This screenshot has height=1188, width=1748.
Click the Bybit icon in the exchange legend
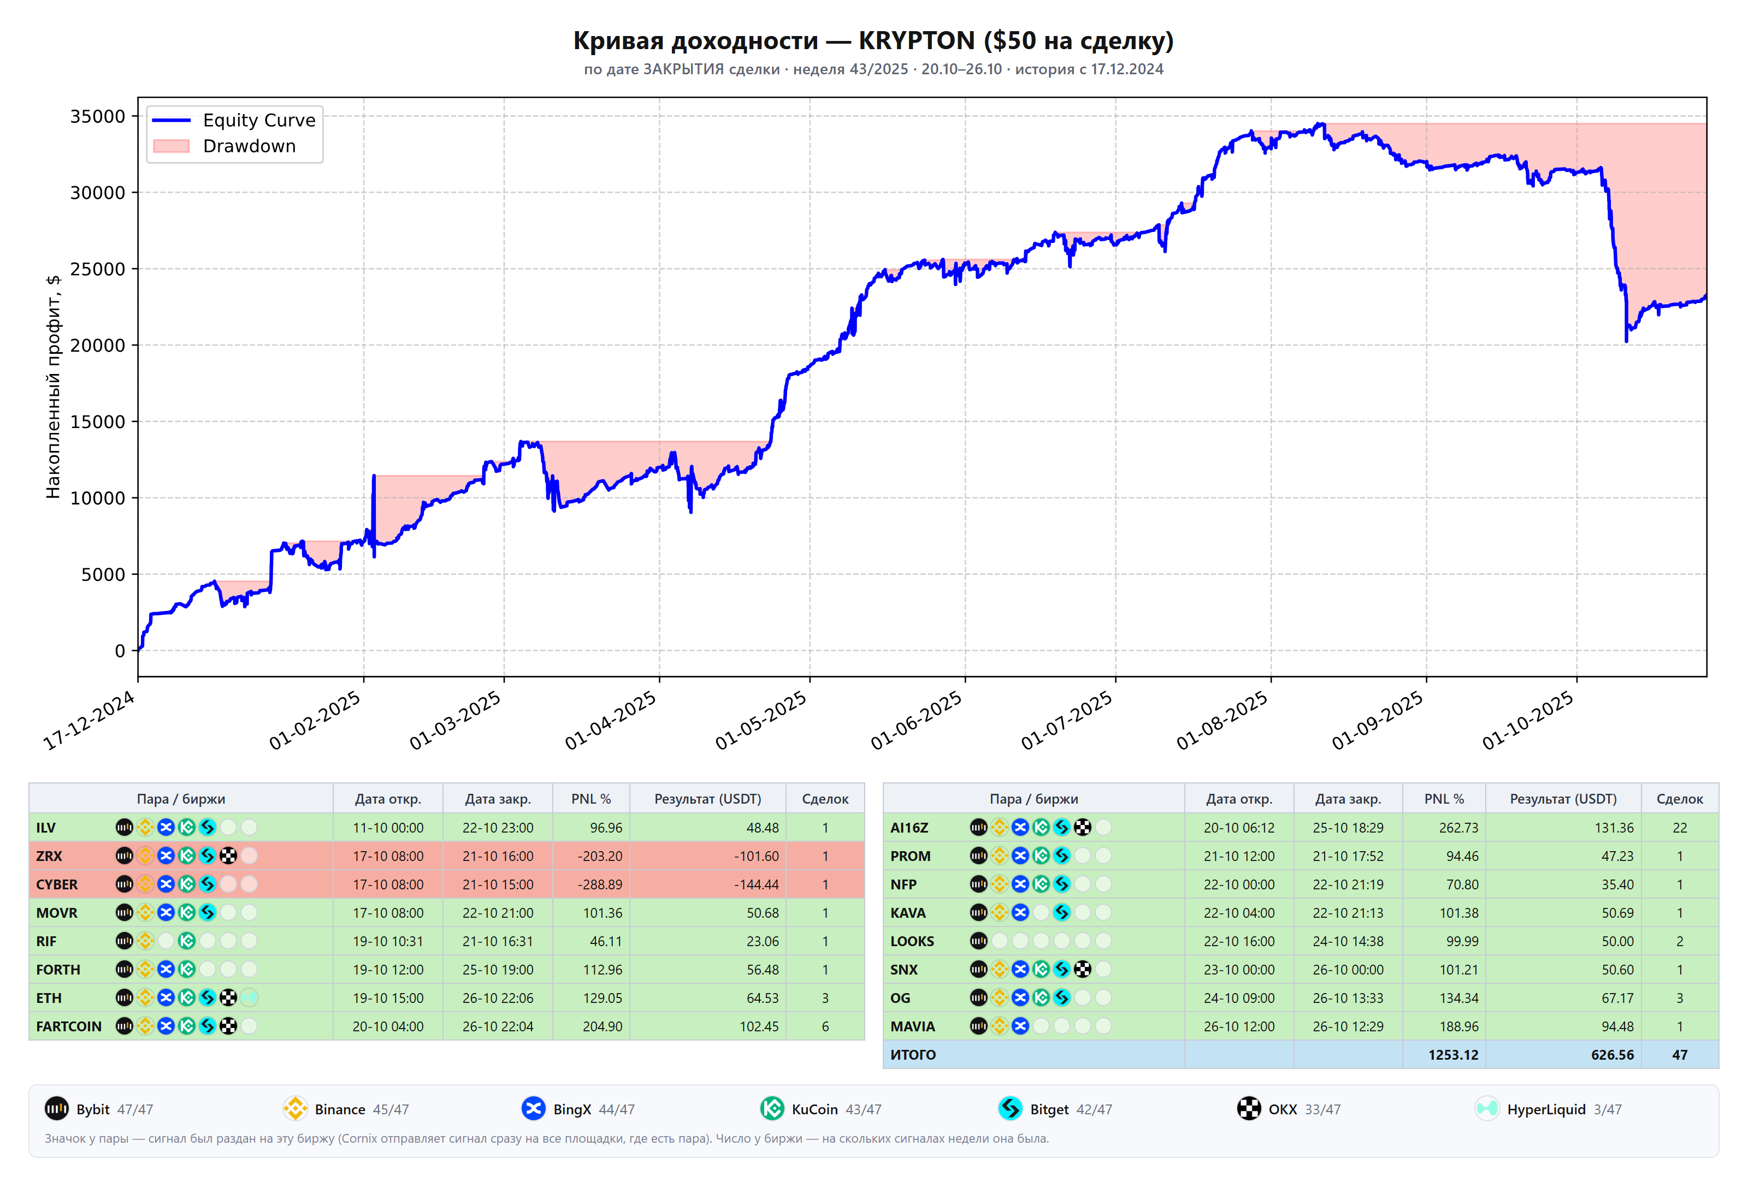pyautogui.click(x=56, y=1108)
